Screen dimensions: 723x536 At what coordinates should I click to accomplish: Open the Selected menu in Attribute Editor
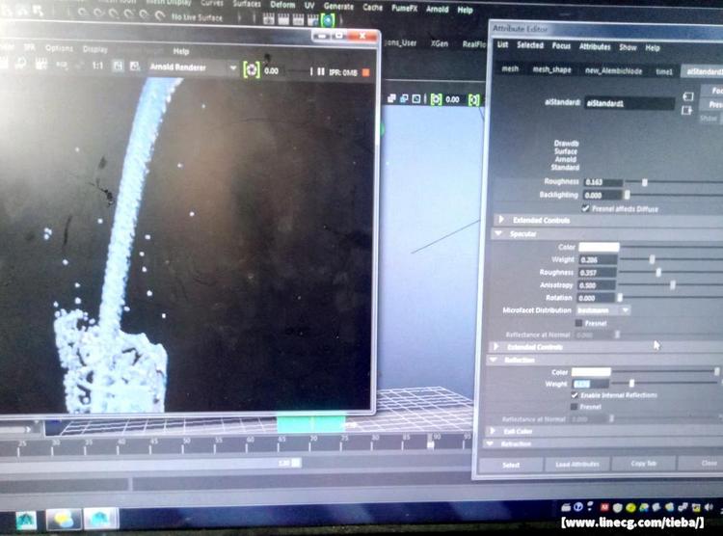[530, 44]
